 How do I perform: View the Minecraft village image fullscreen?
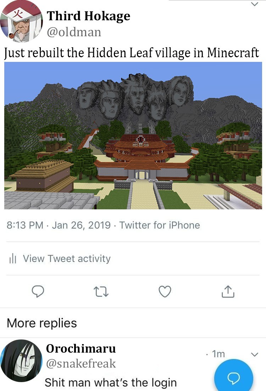click(x=133, y=135)
